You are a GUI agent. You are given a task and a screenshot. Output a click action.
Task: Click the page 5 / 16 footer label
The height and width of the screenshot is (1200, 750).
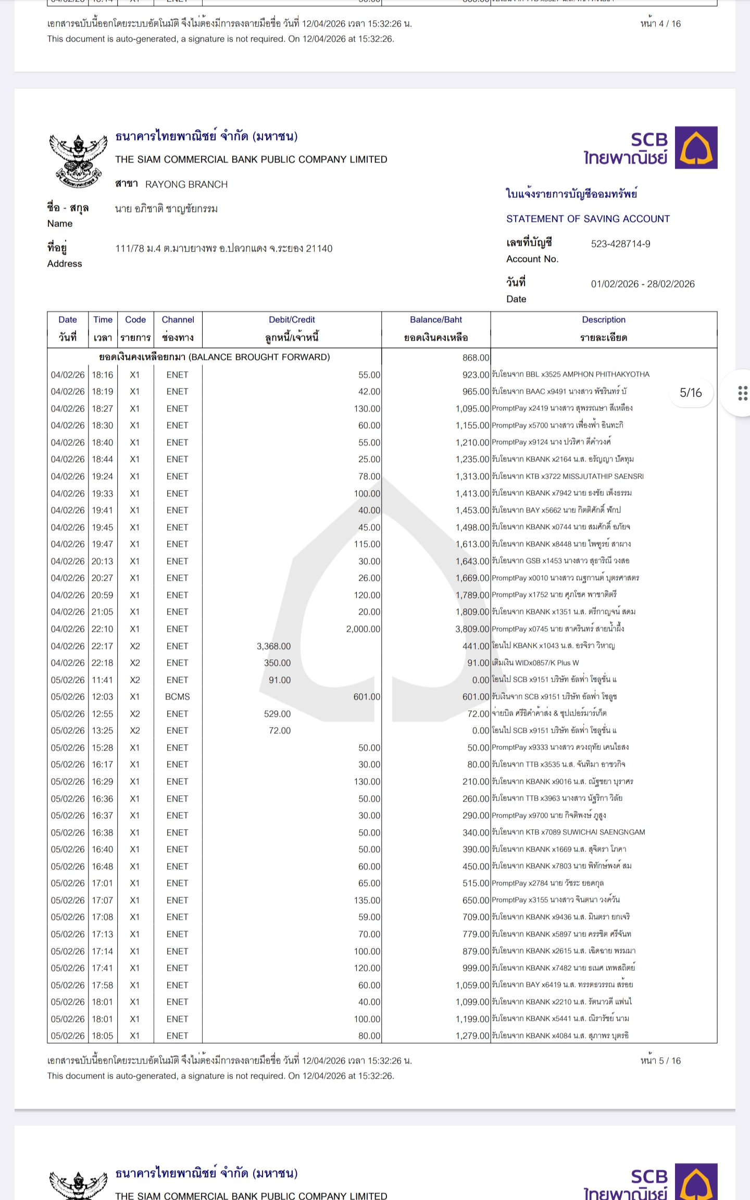tap(660, 1061)
